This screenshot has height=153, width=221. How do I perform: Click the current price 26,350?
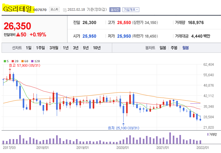click(x=17, y=26)
